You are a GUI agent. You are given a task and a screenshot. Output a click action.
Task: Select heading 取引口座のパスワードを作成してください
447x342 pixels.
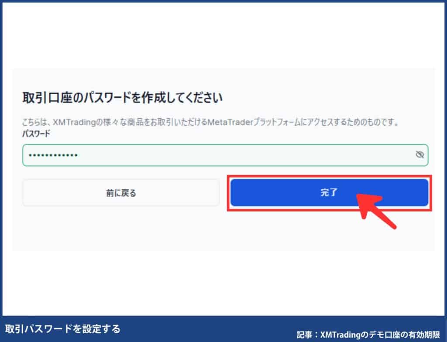(x=122, y=98)
